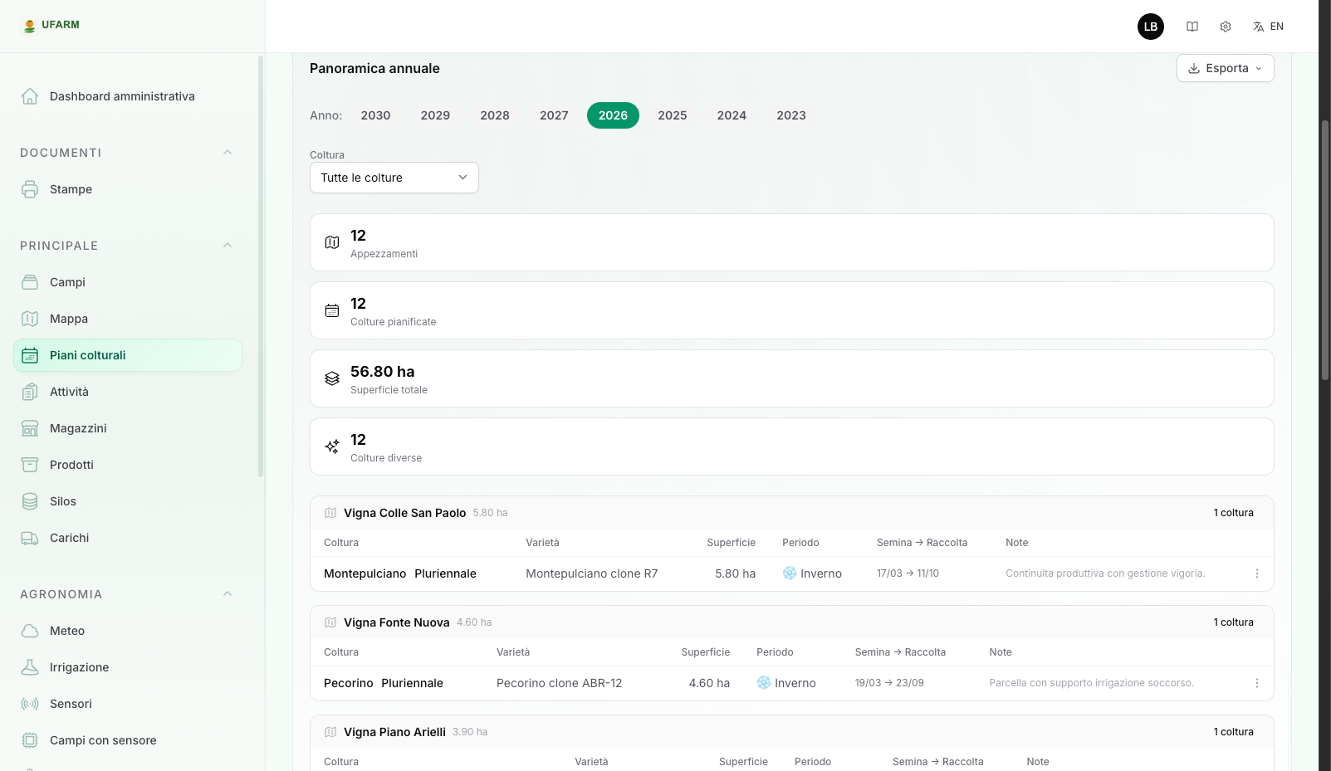Select year 2030 in year selector
Screen dimensions: 1331x771
coord(375,115)
